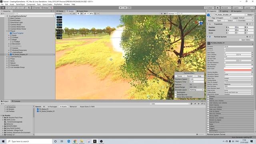Open the custom editor tools icon
The width and height of the screenshot is (256, 144).
[x=29, y=8]
